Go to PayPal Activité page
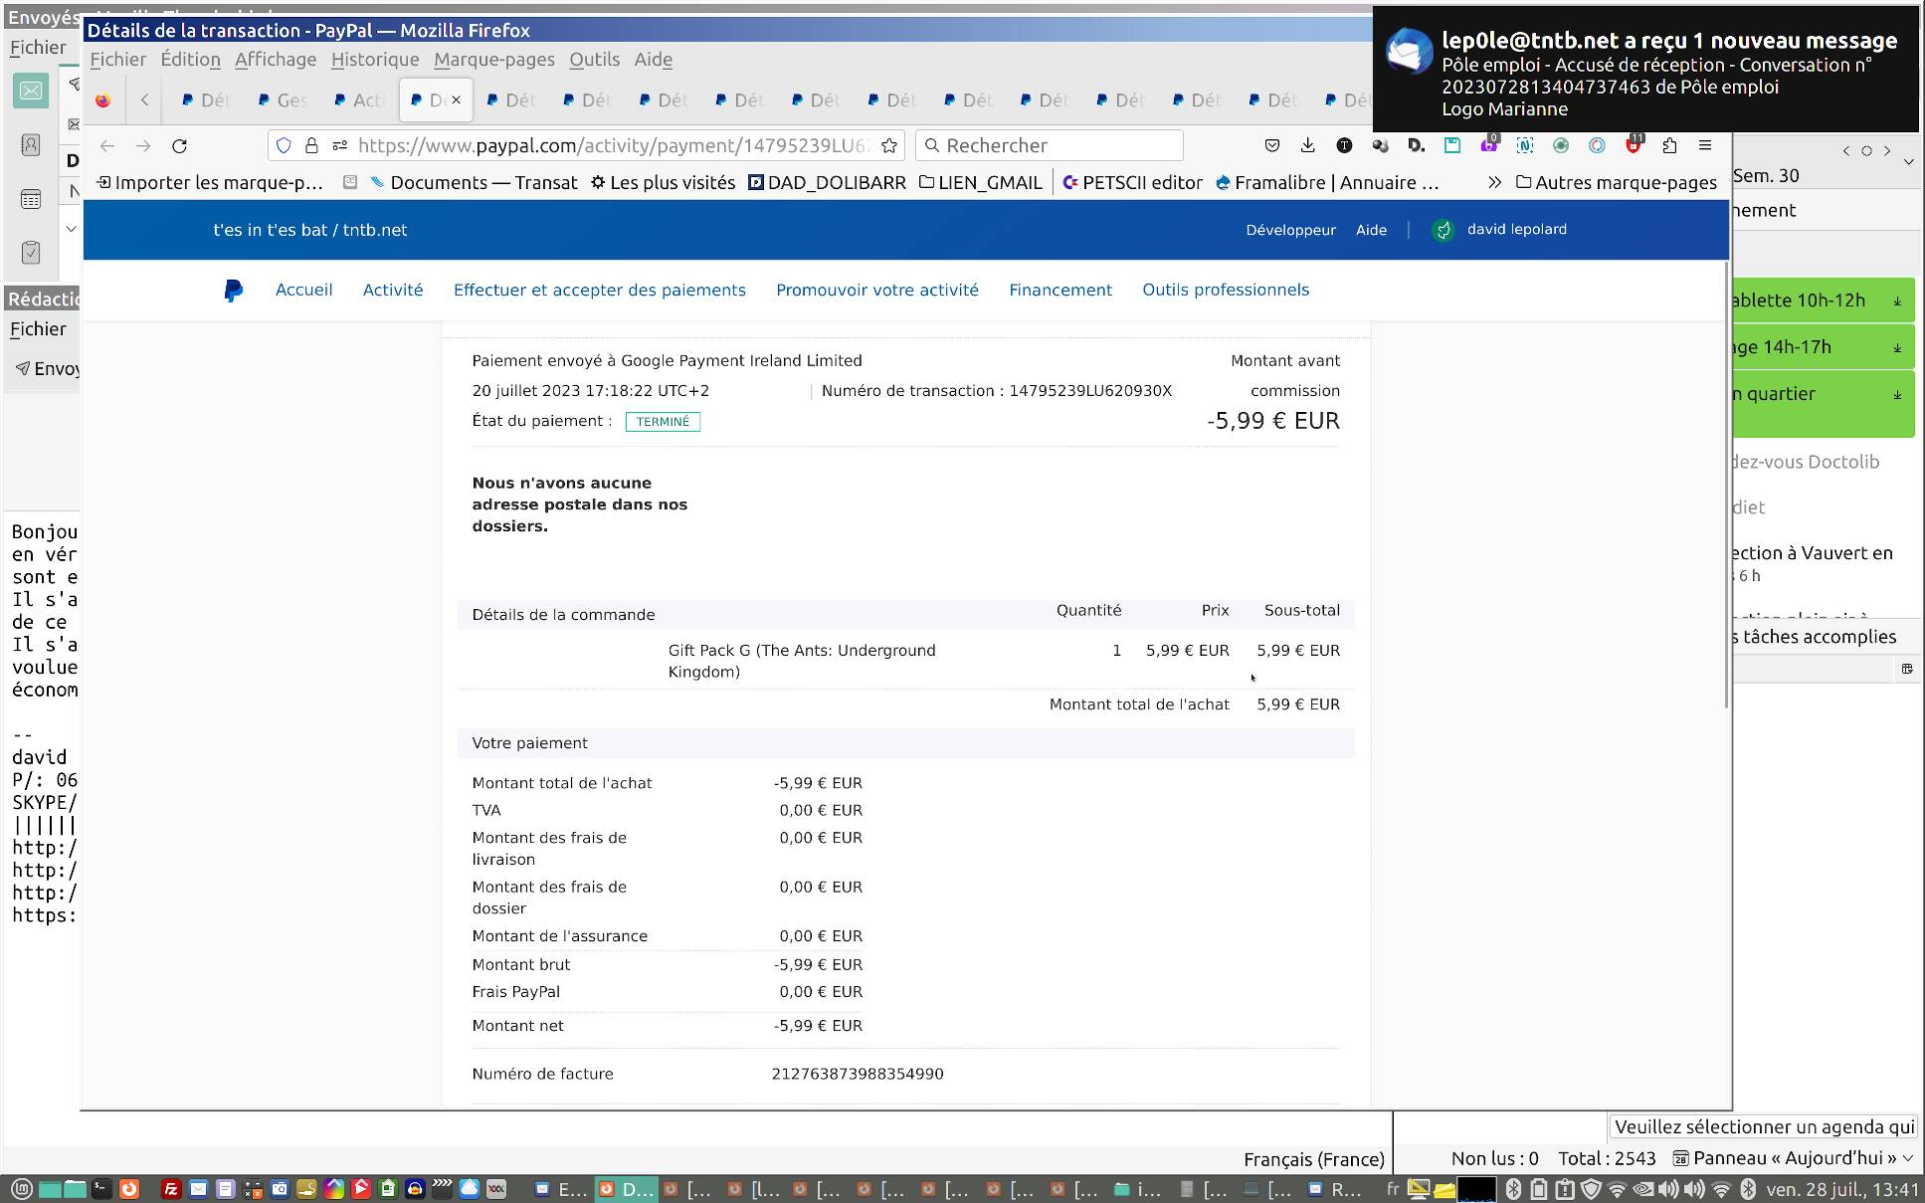This screenshot has width=1925, height=1203. pyautogui.click(x=393, y=290)
